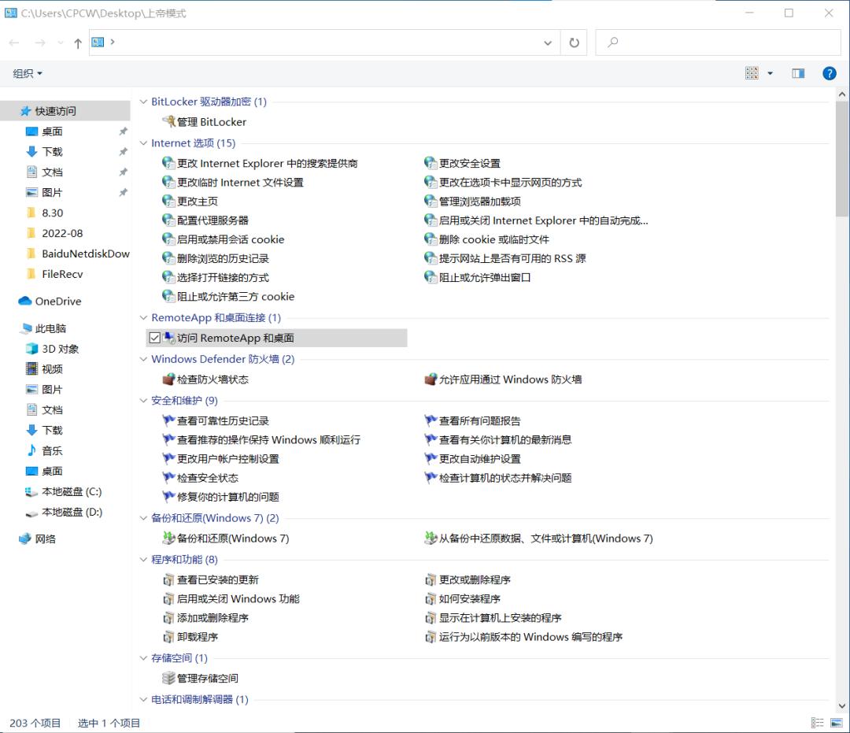Collapse the 安全和维护 group
The image size is (850, 733).
(143, 401)
